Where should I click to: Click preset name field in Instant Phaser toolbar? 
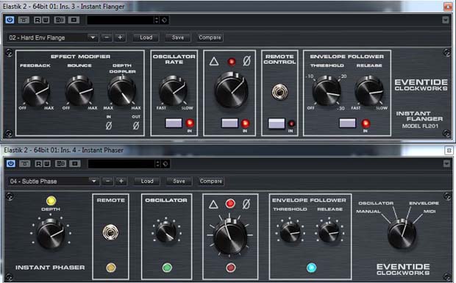click(x=121, y=164)
